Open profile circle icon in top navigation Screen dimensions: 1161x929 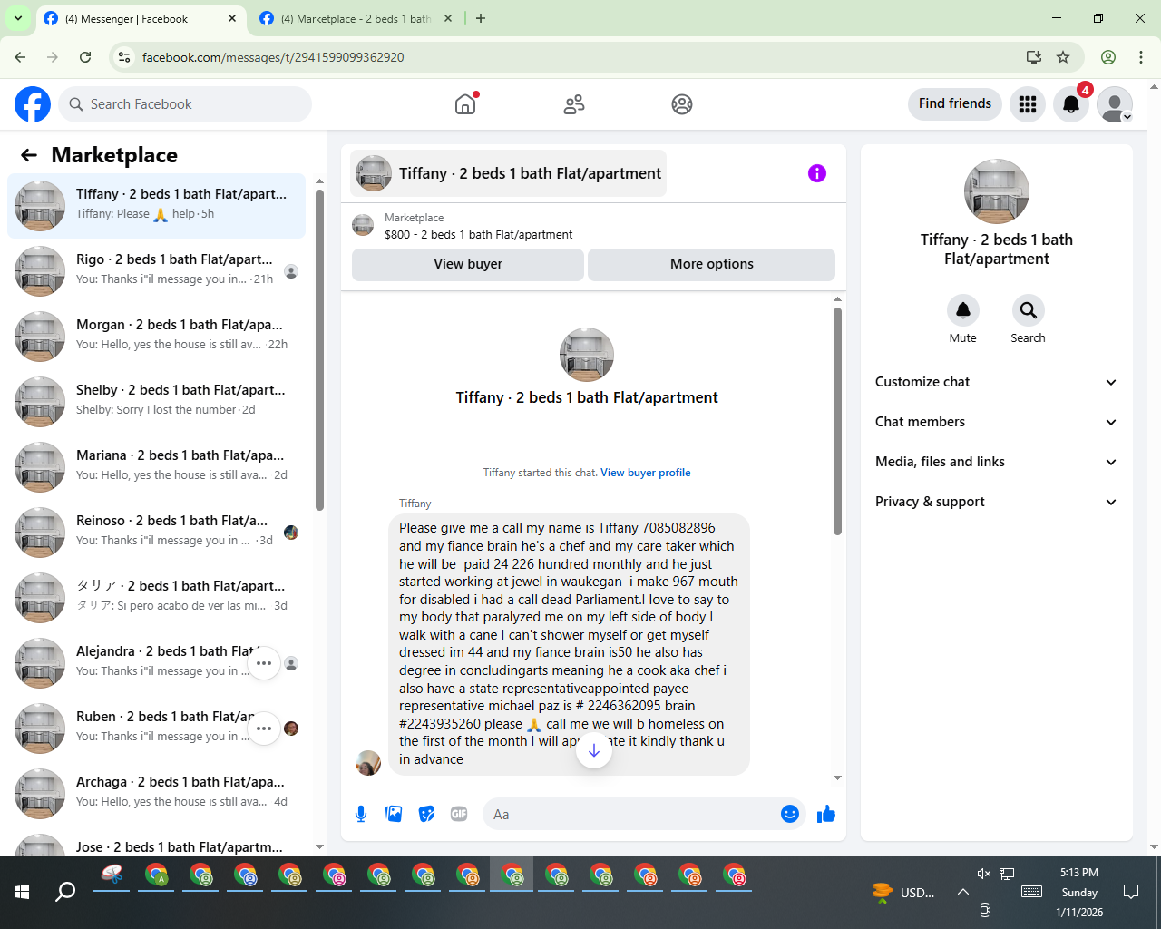pyautogui.click(x=682, y=104)
